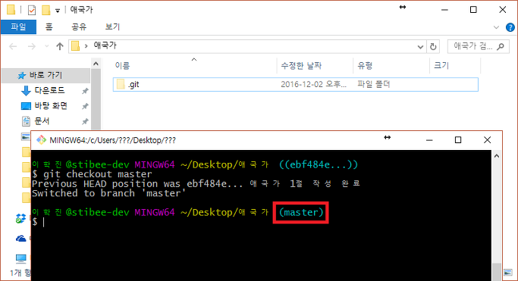
Task: Minimize the MINGW64 terminal window
Action: click(x=429, y=140)
